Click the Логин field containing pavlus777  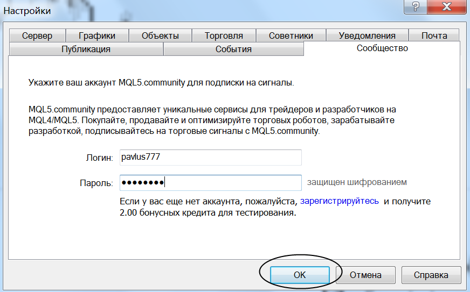pos(210,158)
